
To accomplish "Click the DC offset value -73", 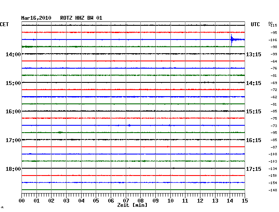I will click(x=274, y=126).
